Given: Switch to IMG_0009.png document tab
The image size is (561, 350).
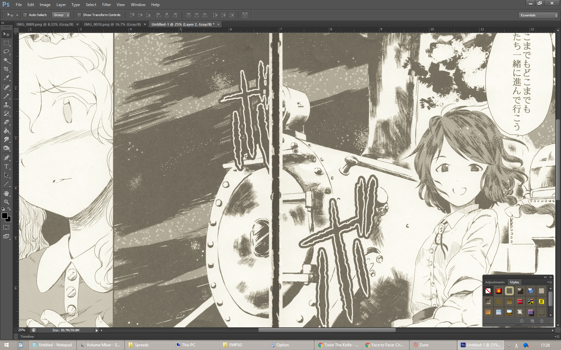Looking at the screenshot, I should (x=45, y=24).
